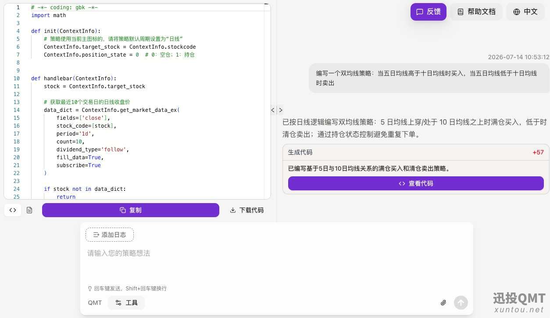Click the paperclip attachment icon
Viewport: 550px width, 318px height.
[x=443, y=303]
